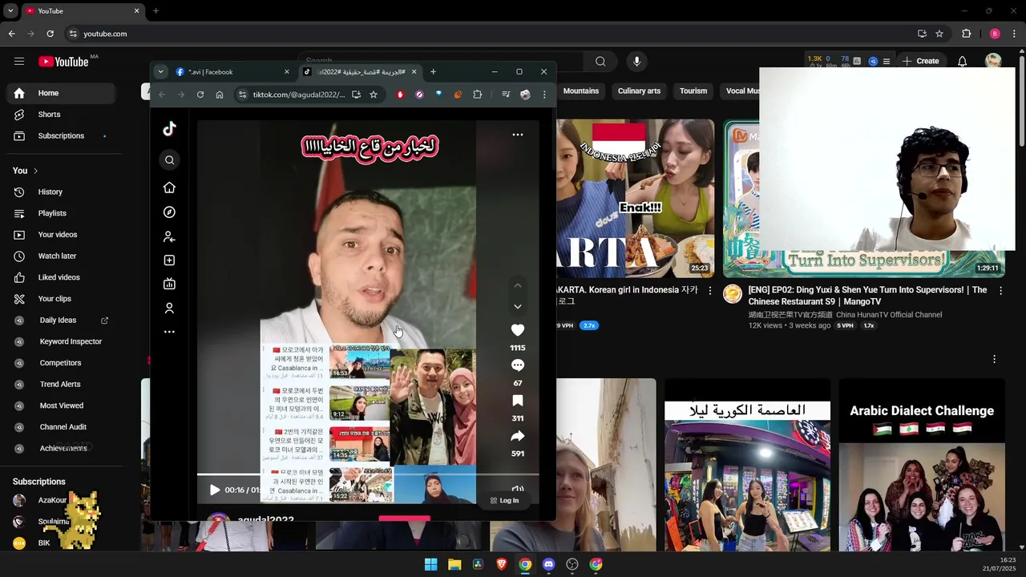The width and height of the screenshot is (1026, 577).
Task: Open Extensions puzzle in TikTok window
Action: (478, 95)
